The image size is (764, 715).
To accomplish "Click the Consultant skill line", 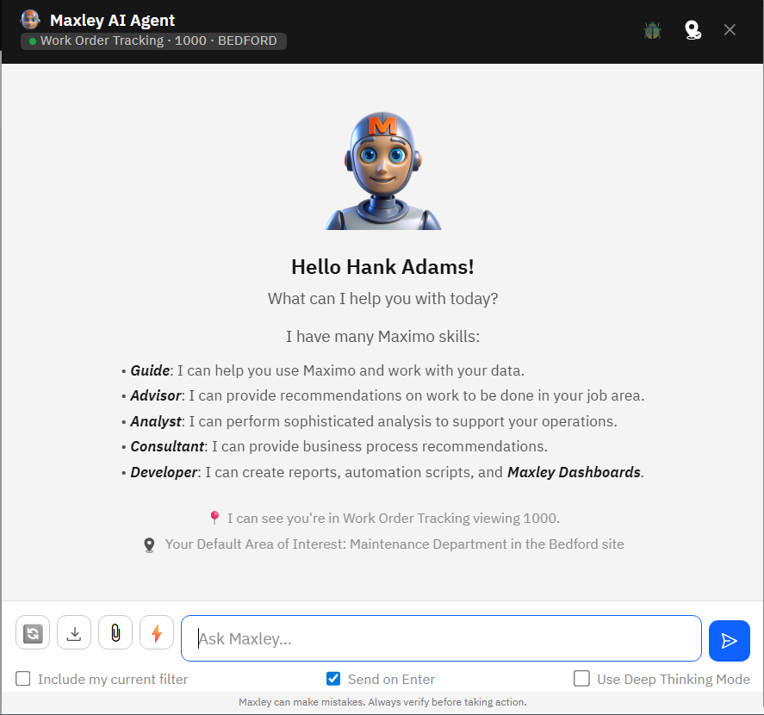I will [x=334, y=446].
